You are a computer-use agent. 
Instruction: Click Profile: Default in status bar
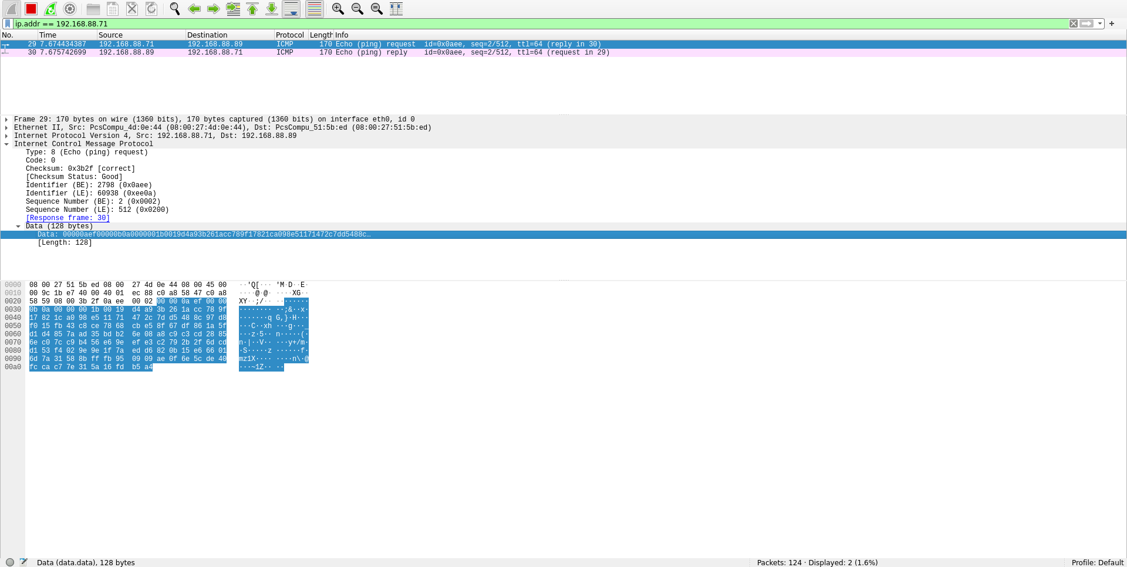pyautogui.click(x=1098, y=562)
